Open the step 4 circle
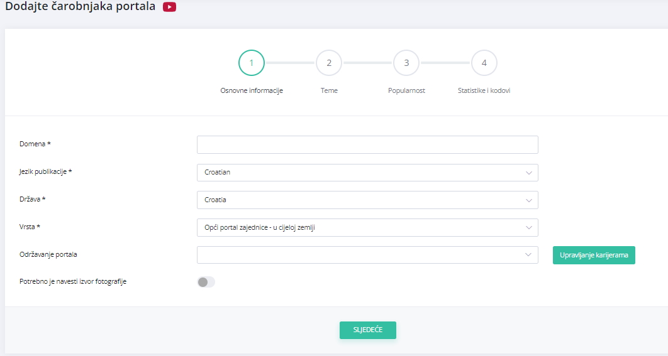 [x=484, y=63]
